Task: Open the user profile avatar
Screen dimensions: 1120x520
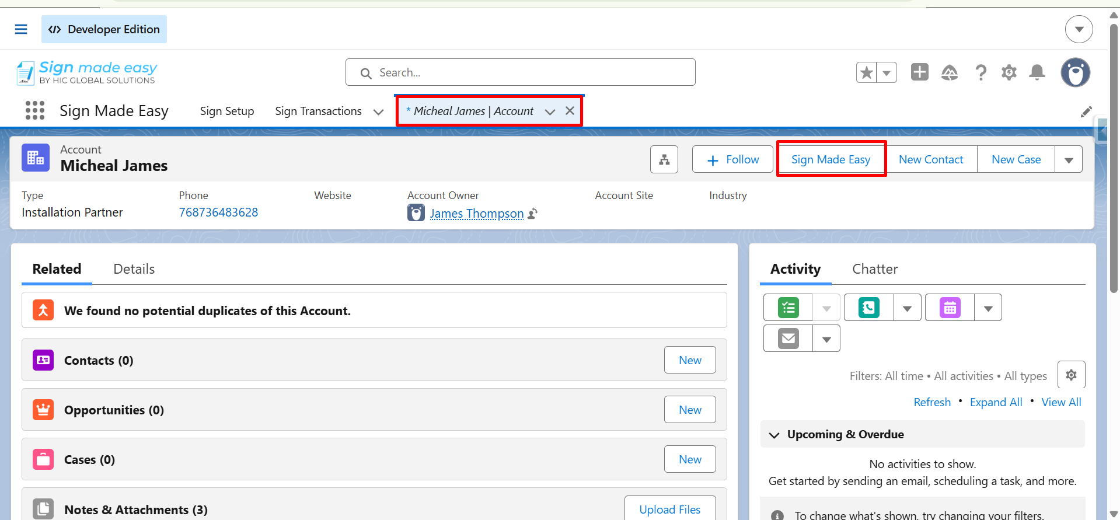Action: [1076, 72]
